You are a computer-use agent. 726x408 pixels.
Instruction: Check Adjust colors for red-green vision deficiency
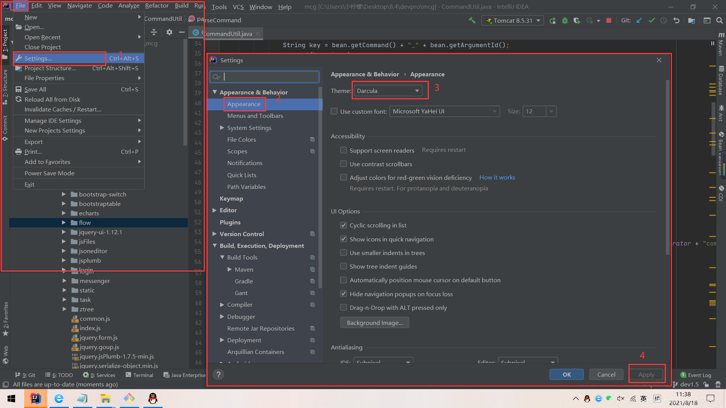343,177
